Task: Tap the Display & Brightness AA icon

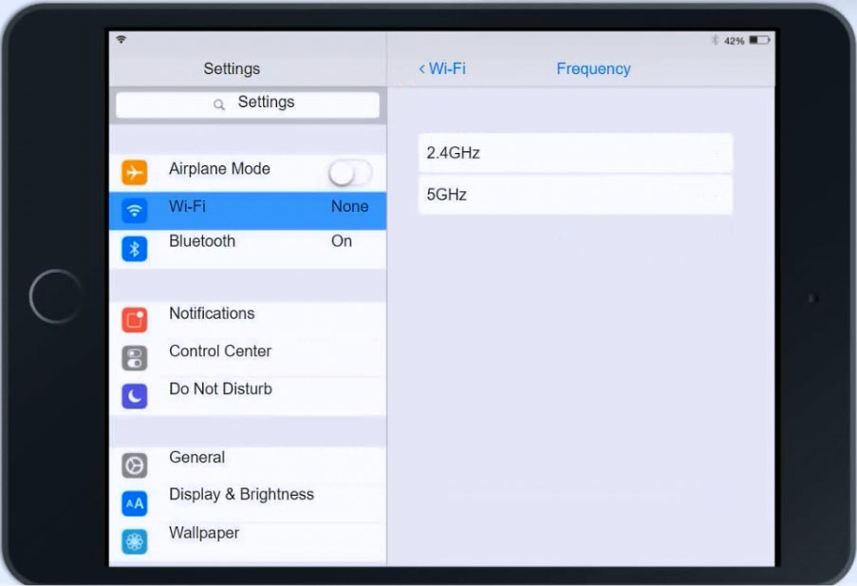Action: click(x=135, y=503)
